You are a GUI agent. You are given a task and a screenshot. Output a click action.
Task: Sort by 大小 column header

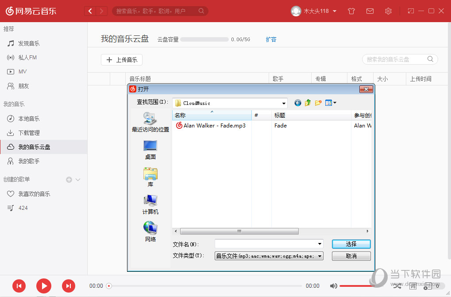click(389, 79)
